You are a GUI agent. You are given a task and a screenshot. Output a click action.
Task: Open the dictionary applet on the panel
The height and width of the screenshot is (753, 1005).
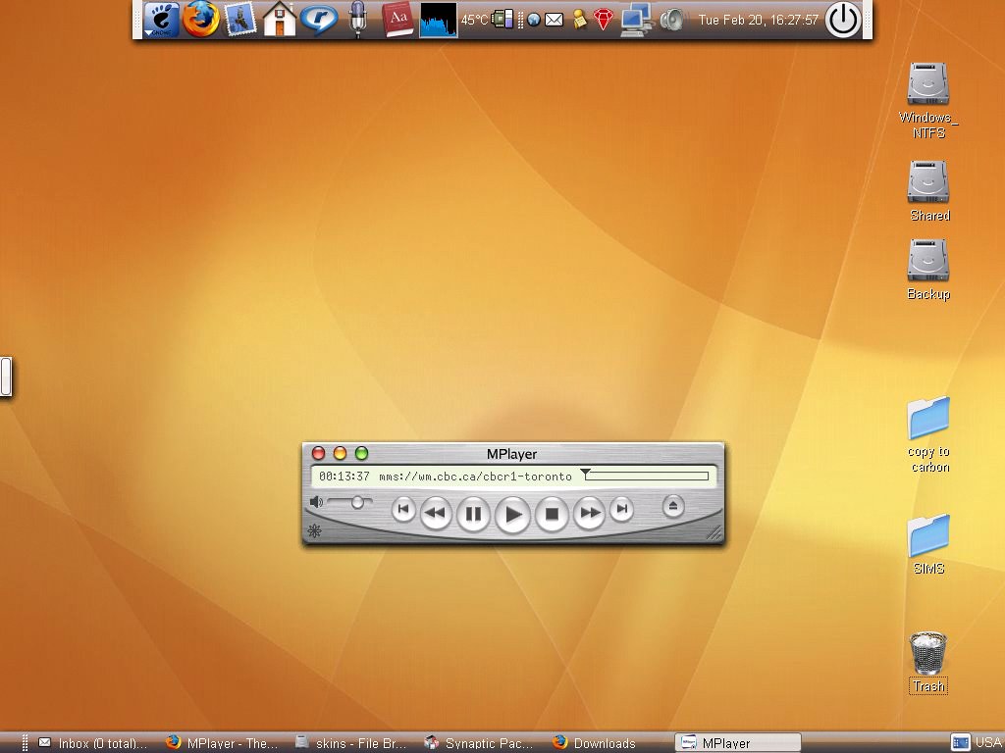[397, 20]
